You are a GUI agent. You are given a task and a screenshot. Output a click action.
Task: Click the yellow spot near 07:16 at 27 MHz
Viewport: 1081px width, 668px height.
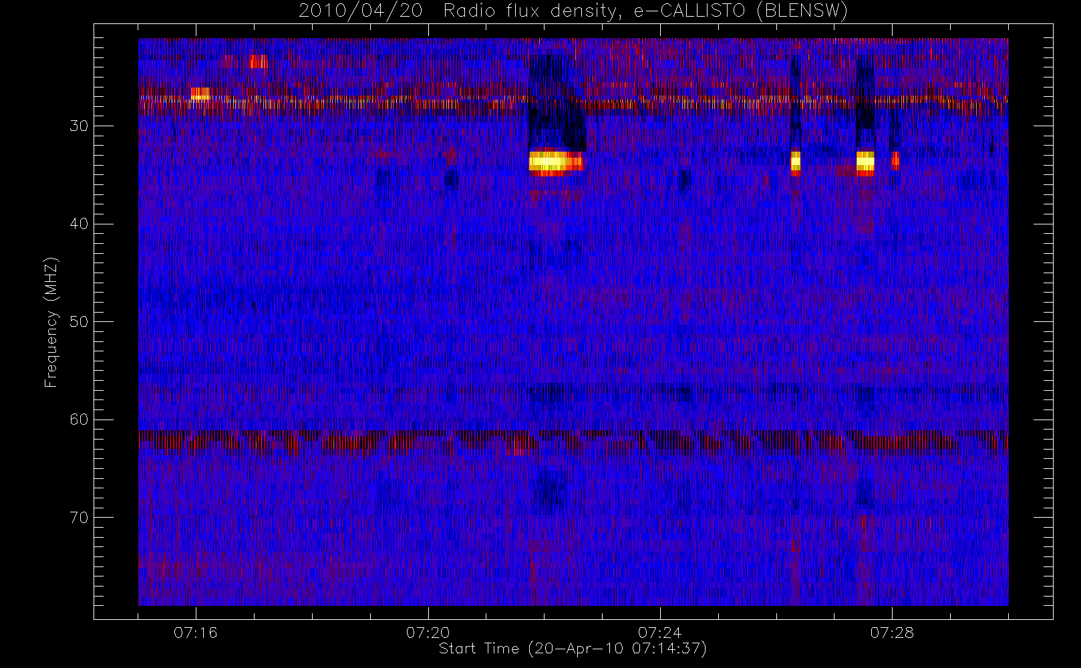(x=200, y=94)
